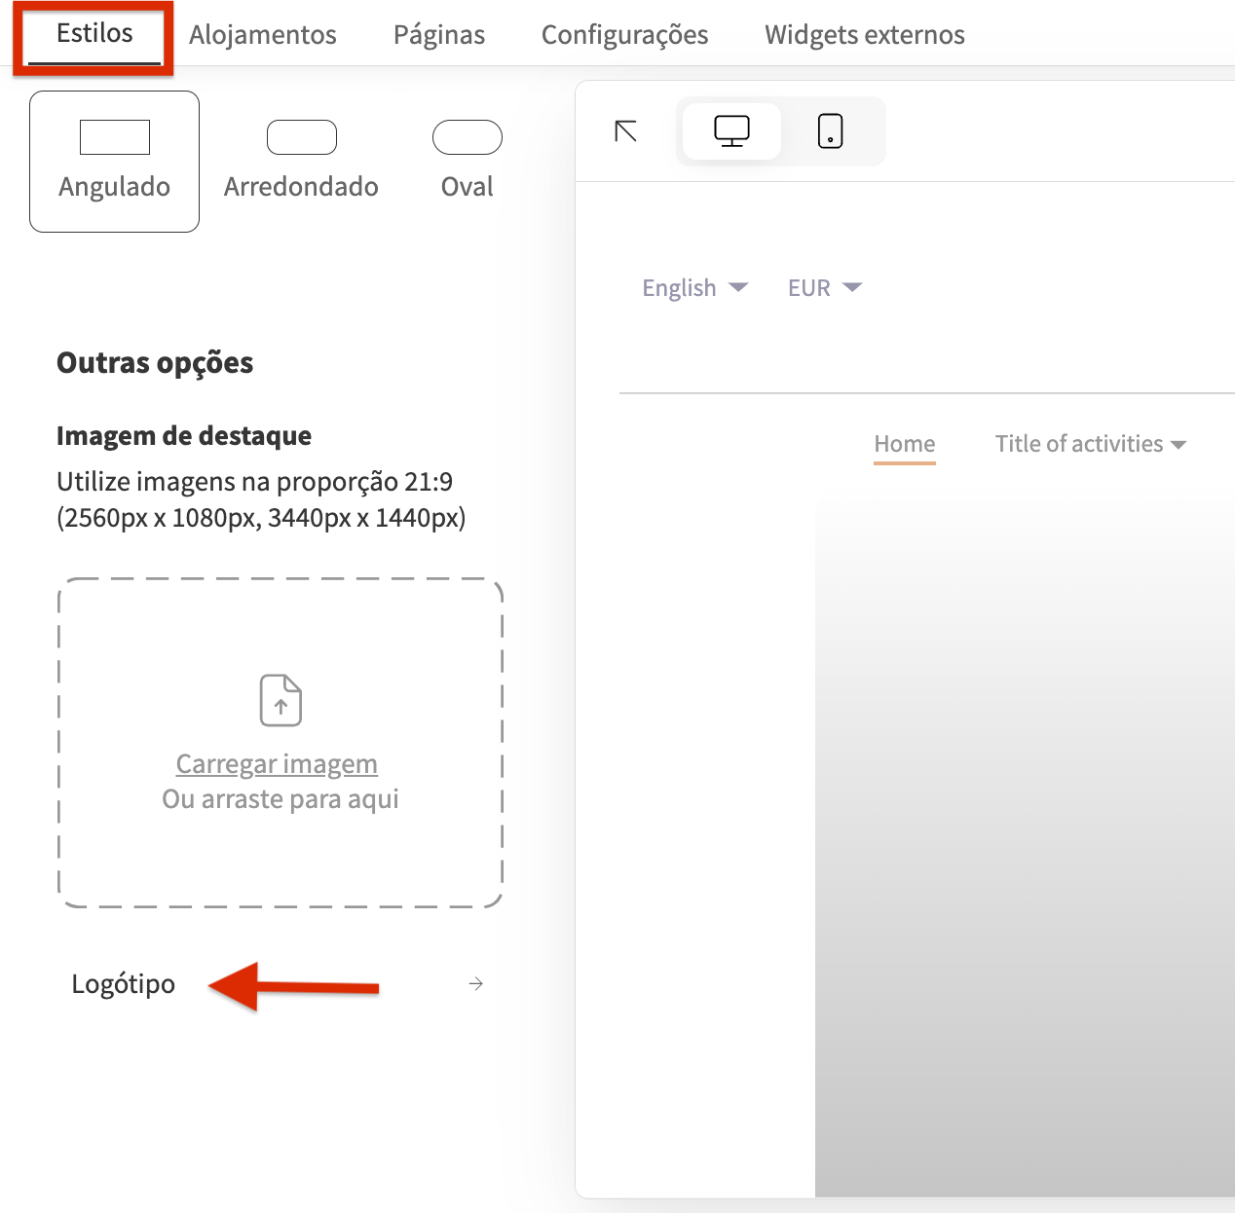Screen dimensions: 1235x1213
Task: Select the Oval corner style icon
Action: click(468, 136)
